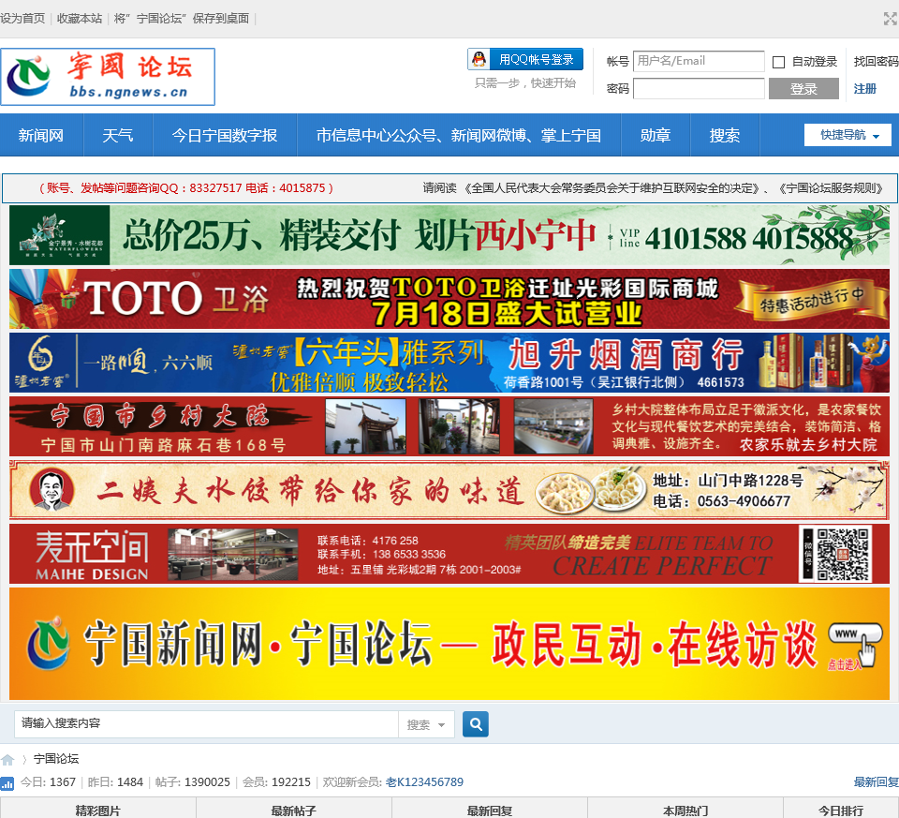Image resolution: width=899 pixels, height=818 pixels.
Task: Click new member 老K123456789 link
Action: click(x=424, y=782)
